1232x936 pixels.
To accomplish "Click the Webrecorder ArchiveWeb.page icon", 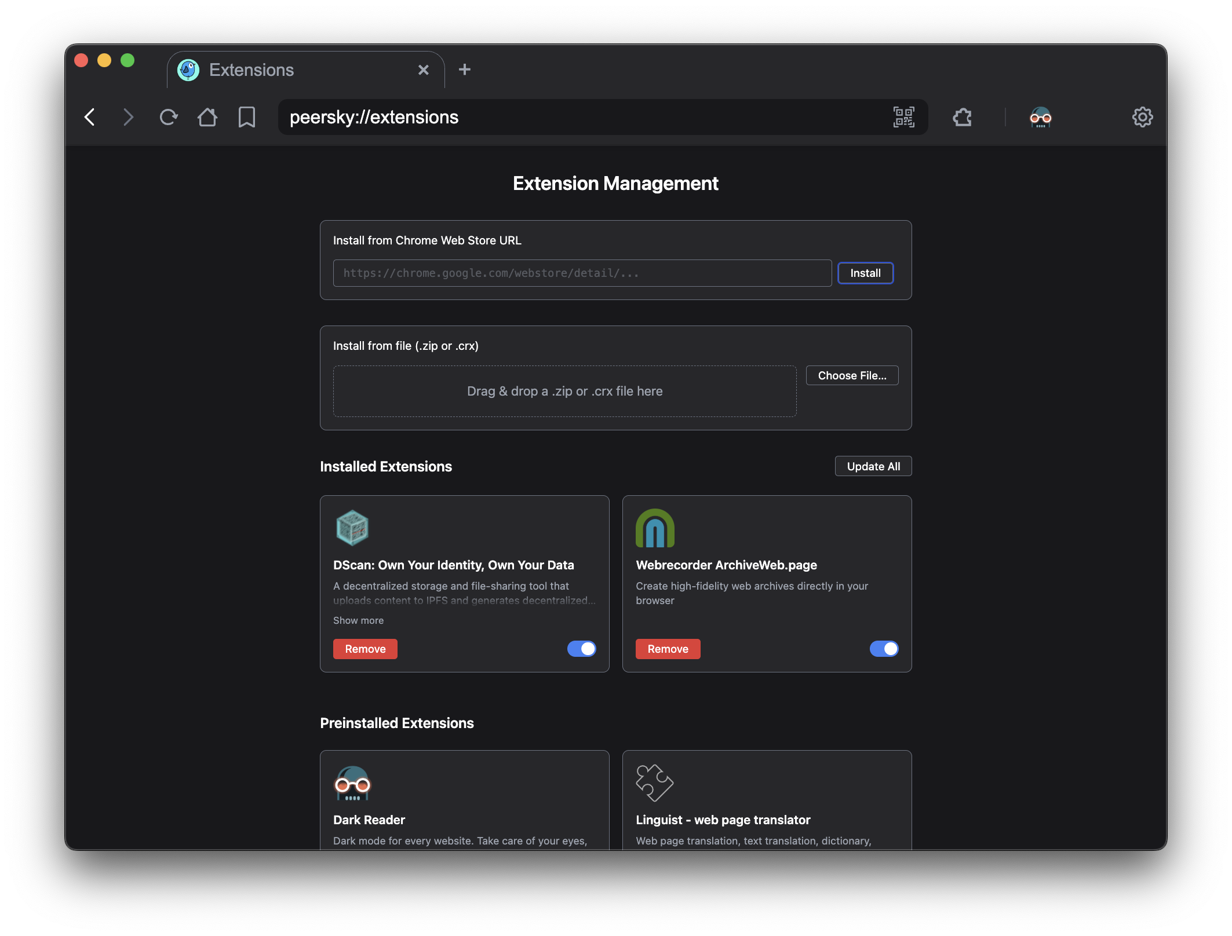I will click(x=655, y=528).
